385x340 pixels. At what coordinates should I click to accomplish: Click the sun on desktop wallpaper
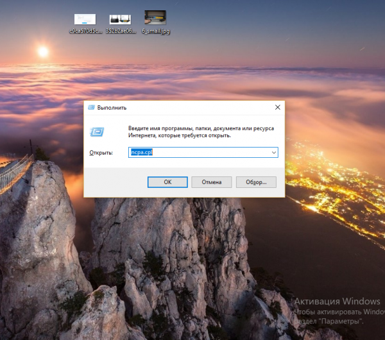pos(44,51)
